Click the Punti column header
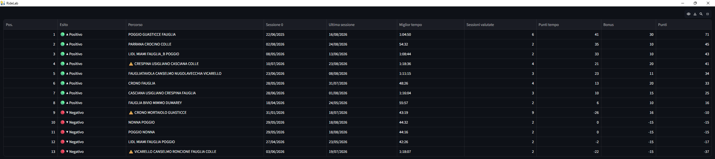This screenshot has width=715, height=159. click(684, 25)
